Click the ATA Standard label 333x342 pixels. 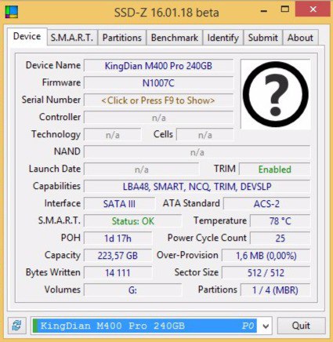[x=191, y=203]
